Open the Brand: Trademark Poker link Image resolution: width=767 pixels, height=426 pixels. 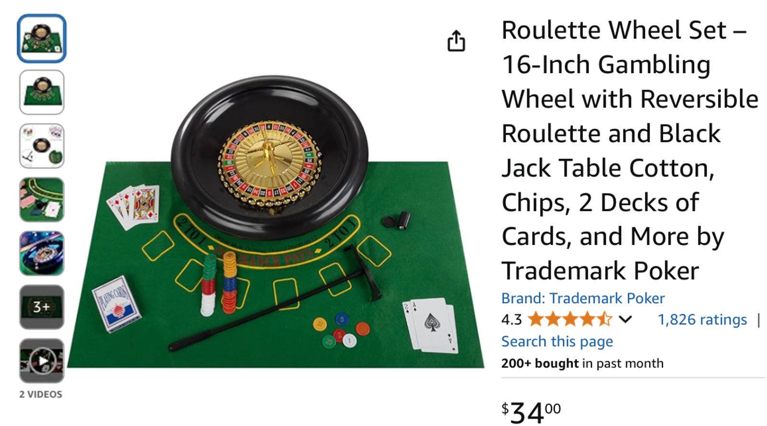pyautogui.click(x=583, y=298)
